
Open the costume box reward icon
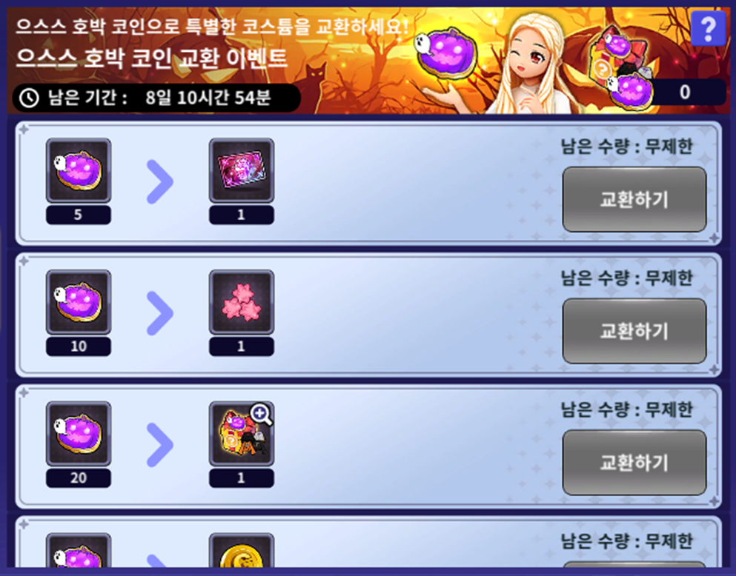coord(242,434)
